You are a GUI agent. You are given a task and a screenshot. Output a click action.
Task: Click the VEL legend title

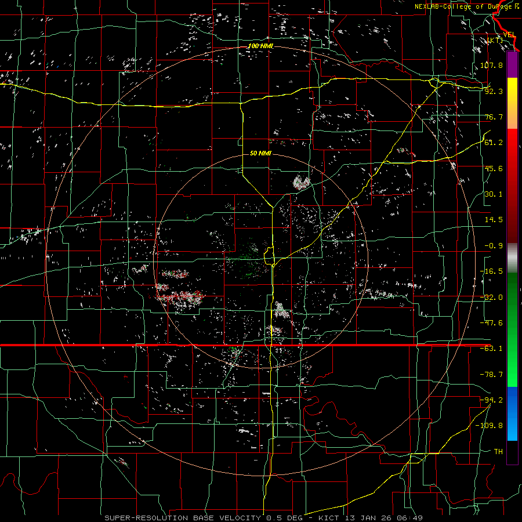pos(509,35)
